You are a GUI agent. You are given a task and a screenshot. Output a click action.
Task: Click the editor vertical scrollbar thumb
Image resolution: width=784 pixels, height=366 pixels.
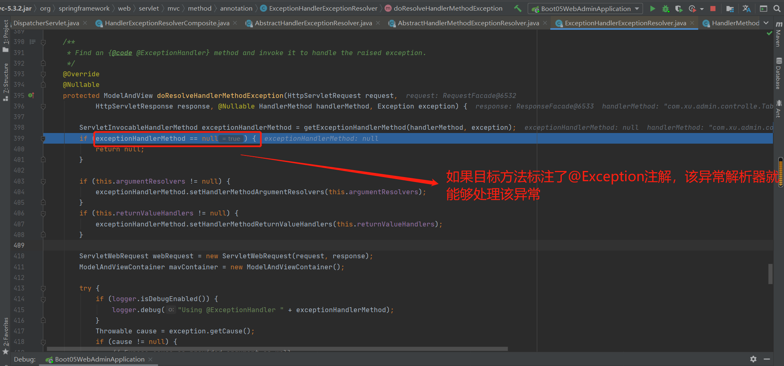(x=770, y=274)
